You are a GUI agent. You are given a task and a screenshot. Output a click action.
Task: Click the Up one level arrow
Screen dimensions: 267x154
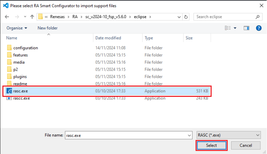click(32, 17)
